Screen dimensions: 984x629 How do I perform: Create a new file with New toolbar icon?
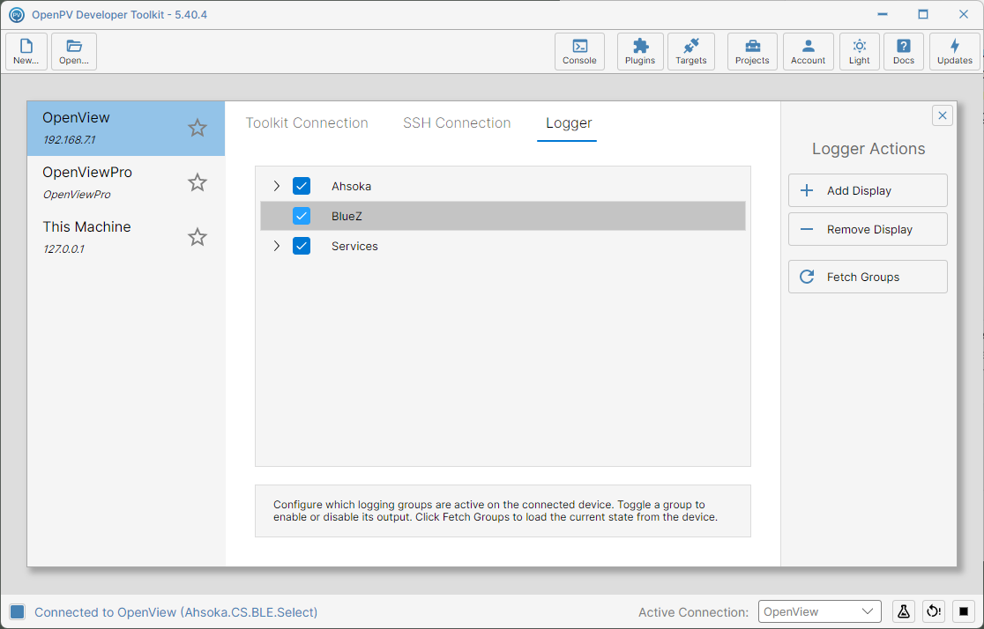tap(26, 51)
